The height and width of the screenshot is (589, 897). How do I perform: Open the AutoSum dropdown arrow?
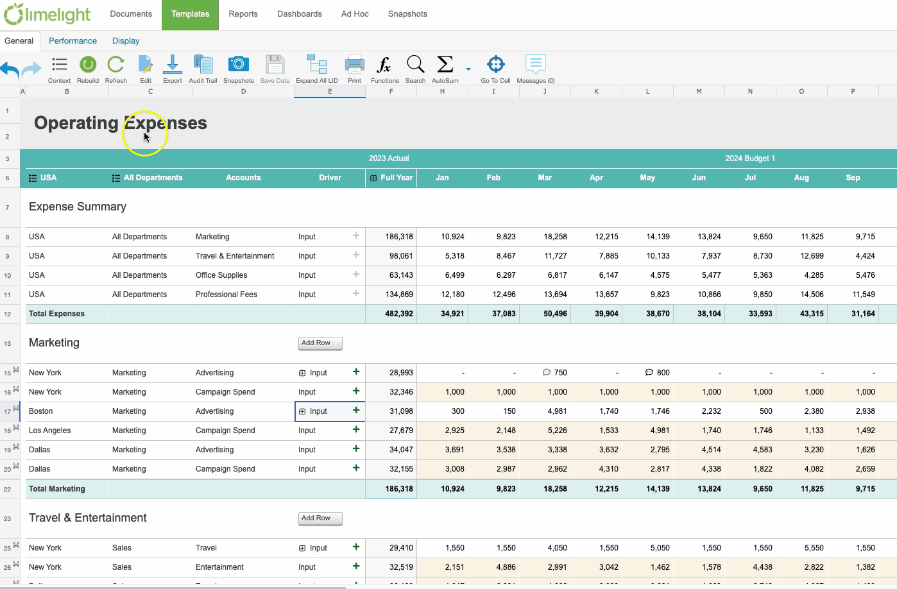point(468,69)
